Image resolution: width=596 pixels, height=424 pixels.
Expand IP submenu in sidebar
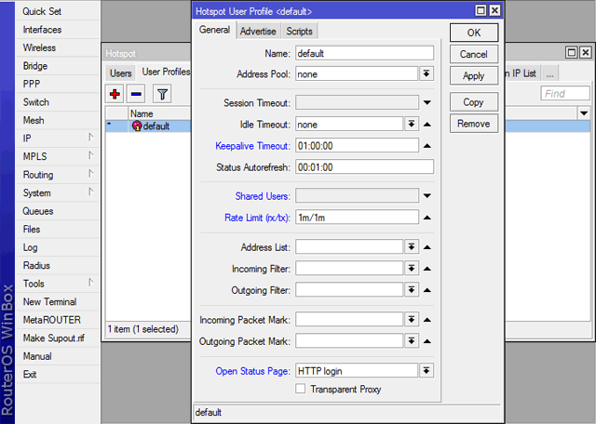tap(58, 139)
